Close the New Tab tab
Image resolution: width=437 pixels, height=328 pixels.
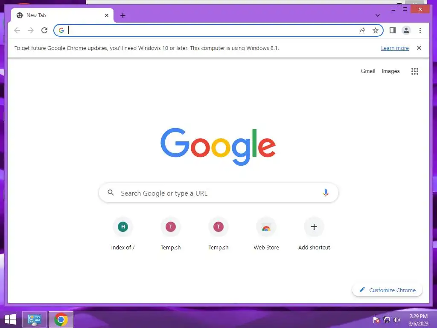click(106, 15)
